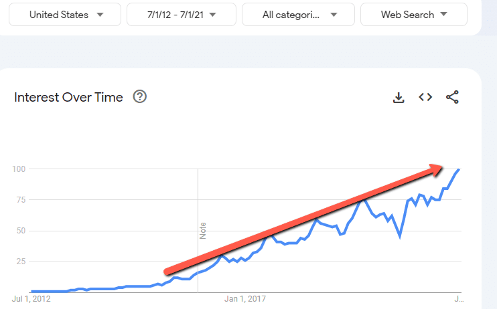Select the 25 value axis label

point(21,262)
